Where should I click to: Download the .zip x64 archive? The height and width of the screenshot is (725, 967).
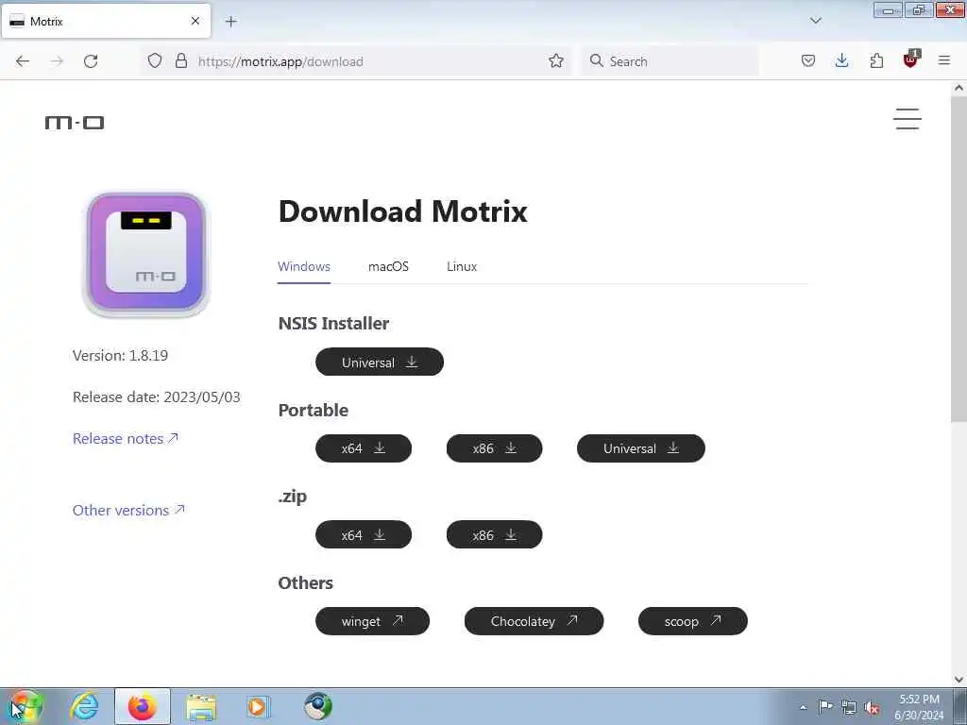point(364,534)
